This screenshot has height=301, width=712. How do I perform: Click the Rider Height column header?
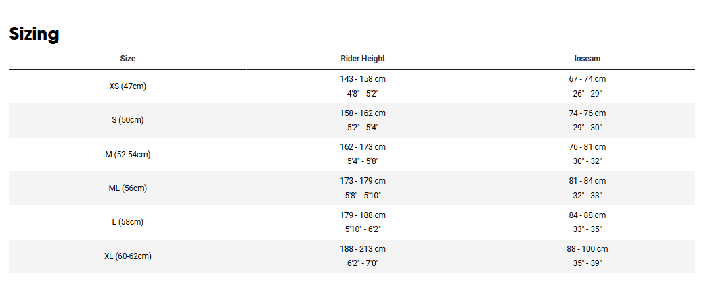click(x=363, y=59)
